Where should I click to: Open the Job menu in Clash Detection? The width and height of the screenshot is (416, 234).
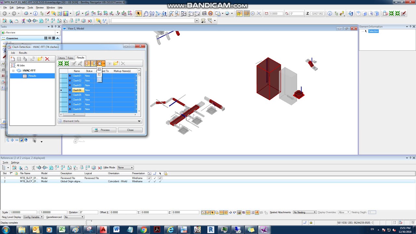pos(13,53)
